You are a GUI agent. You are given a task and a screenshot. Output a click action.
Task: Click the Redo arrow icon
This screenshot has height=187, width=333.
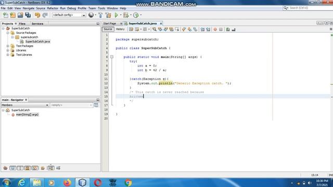(x=45, y=15)
